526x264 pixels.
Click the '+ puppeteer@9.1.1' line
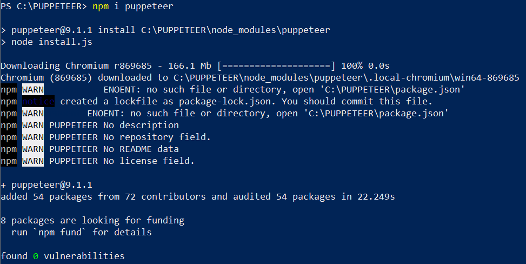point(46,185)
